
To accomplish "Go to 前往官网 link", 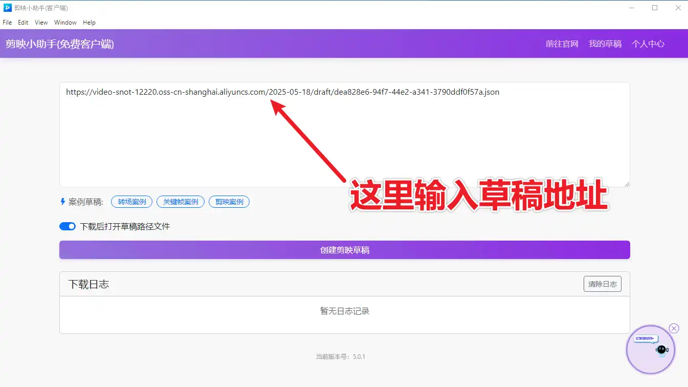I will point(562,44).
